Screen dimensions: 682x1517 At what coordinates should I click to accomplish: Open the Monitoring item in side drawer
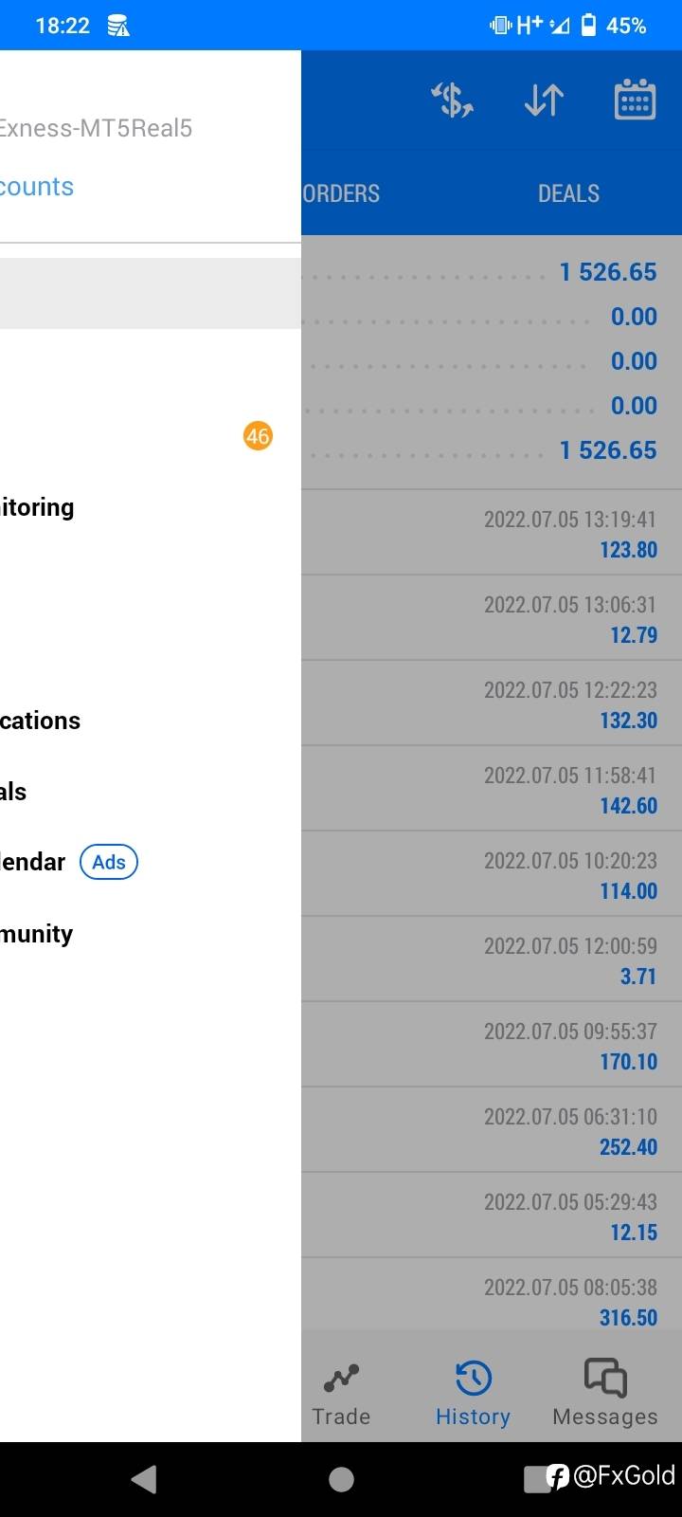[37, 507]
